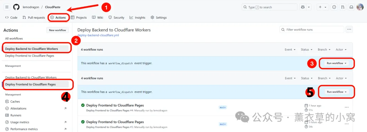Open Performance metrics external link arrow

pyautogui.click(x=65, y=129)
